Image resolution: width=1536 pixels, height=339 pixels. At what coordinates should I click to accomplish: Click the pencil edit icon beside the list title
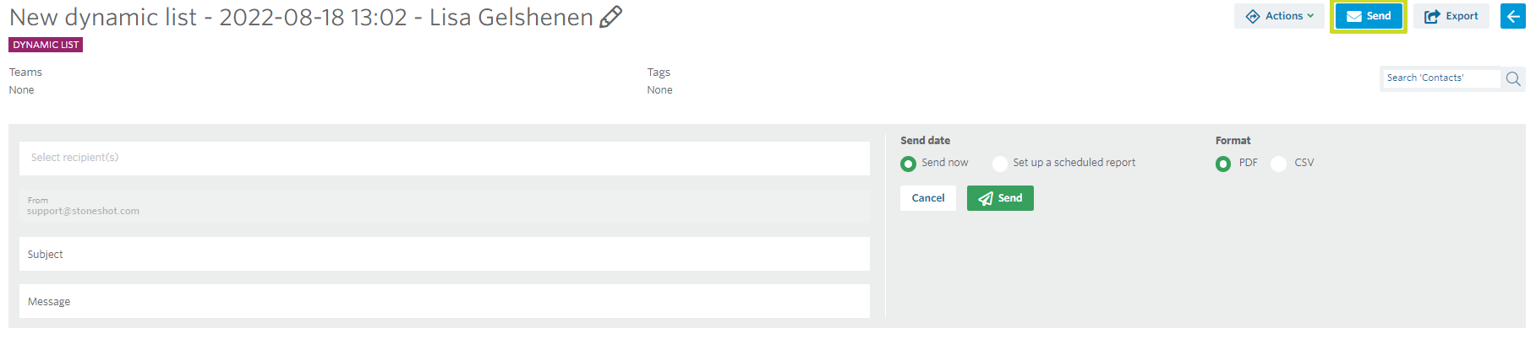click(610, 17)
